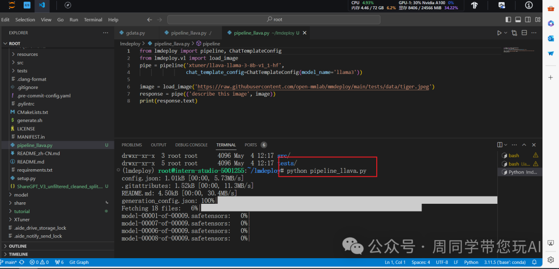Click the TensorBoard icon in top bar
The image size is (559, 269).
point(474,5)
